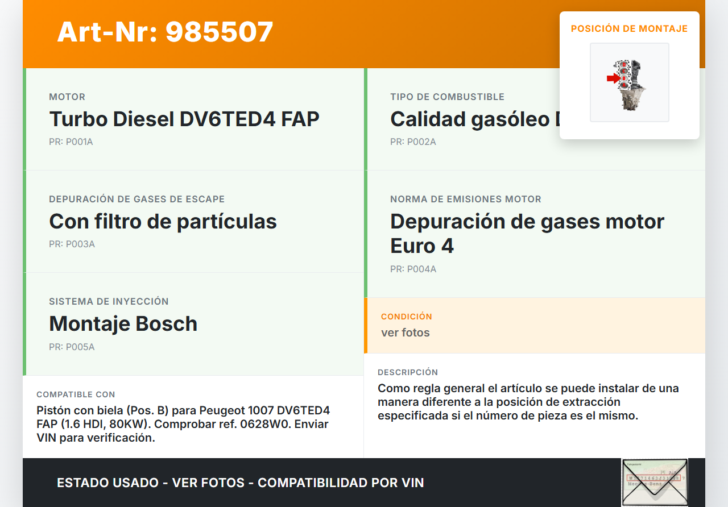Click the "Calidad gasóleo" value
The height and width of the screenshot is (507, 728).
click(x=474, y=119)
